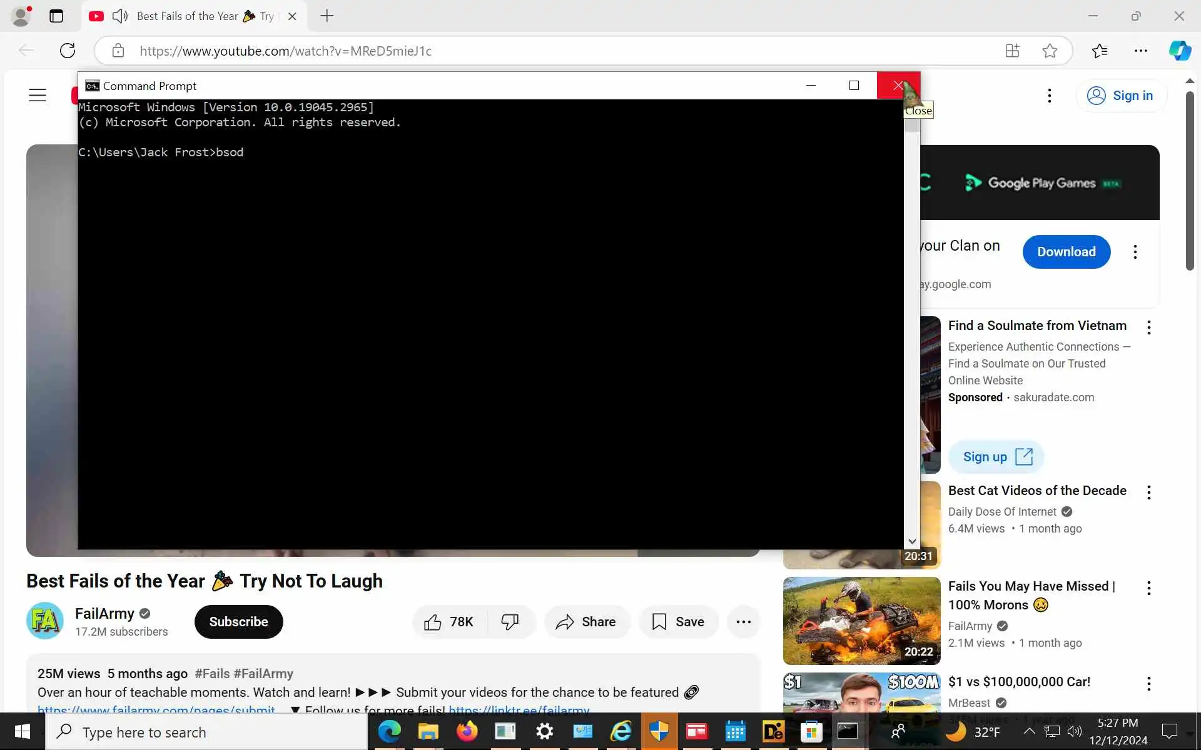Image resolution: width=1201 pixels, height=750 pixels.
Task: Open Microsoft Store taskbar icon
Action: pyautogui.click(x=811, y=731)
